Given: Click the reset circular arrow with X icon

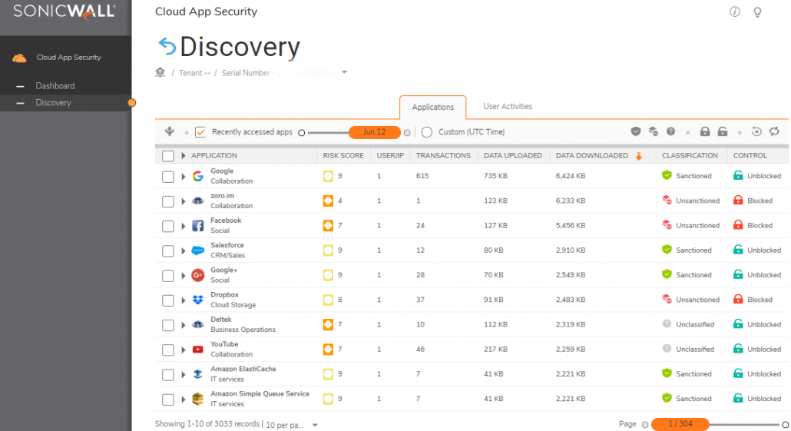Looking at the screenshot, I should [x=756, y=131].
